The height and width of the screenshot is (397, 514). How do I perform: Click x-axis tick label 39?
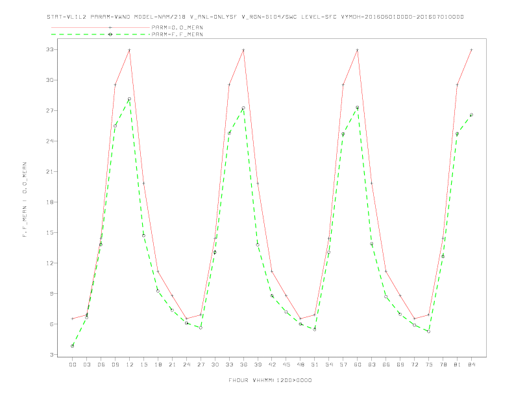(258, 365)
